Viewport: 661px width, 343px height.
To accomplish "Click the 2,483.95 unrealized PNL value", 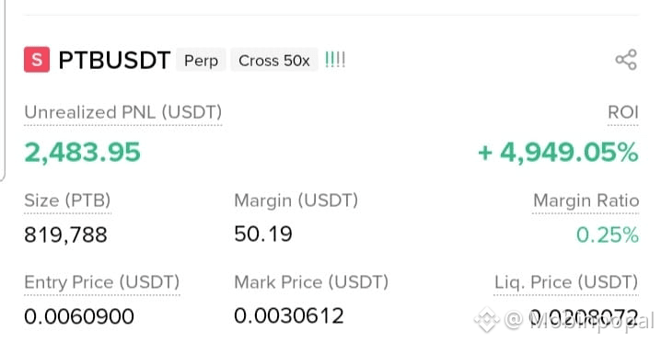I will (x=82, y=152).
